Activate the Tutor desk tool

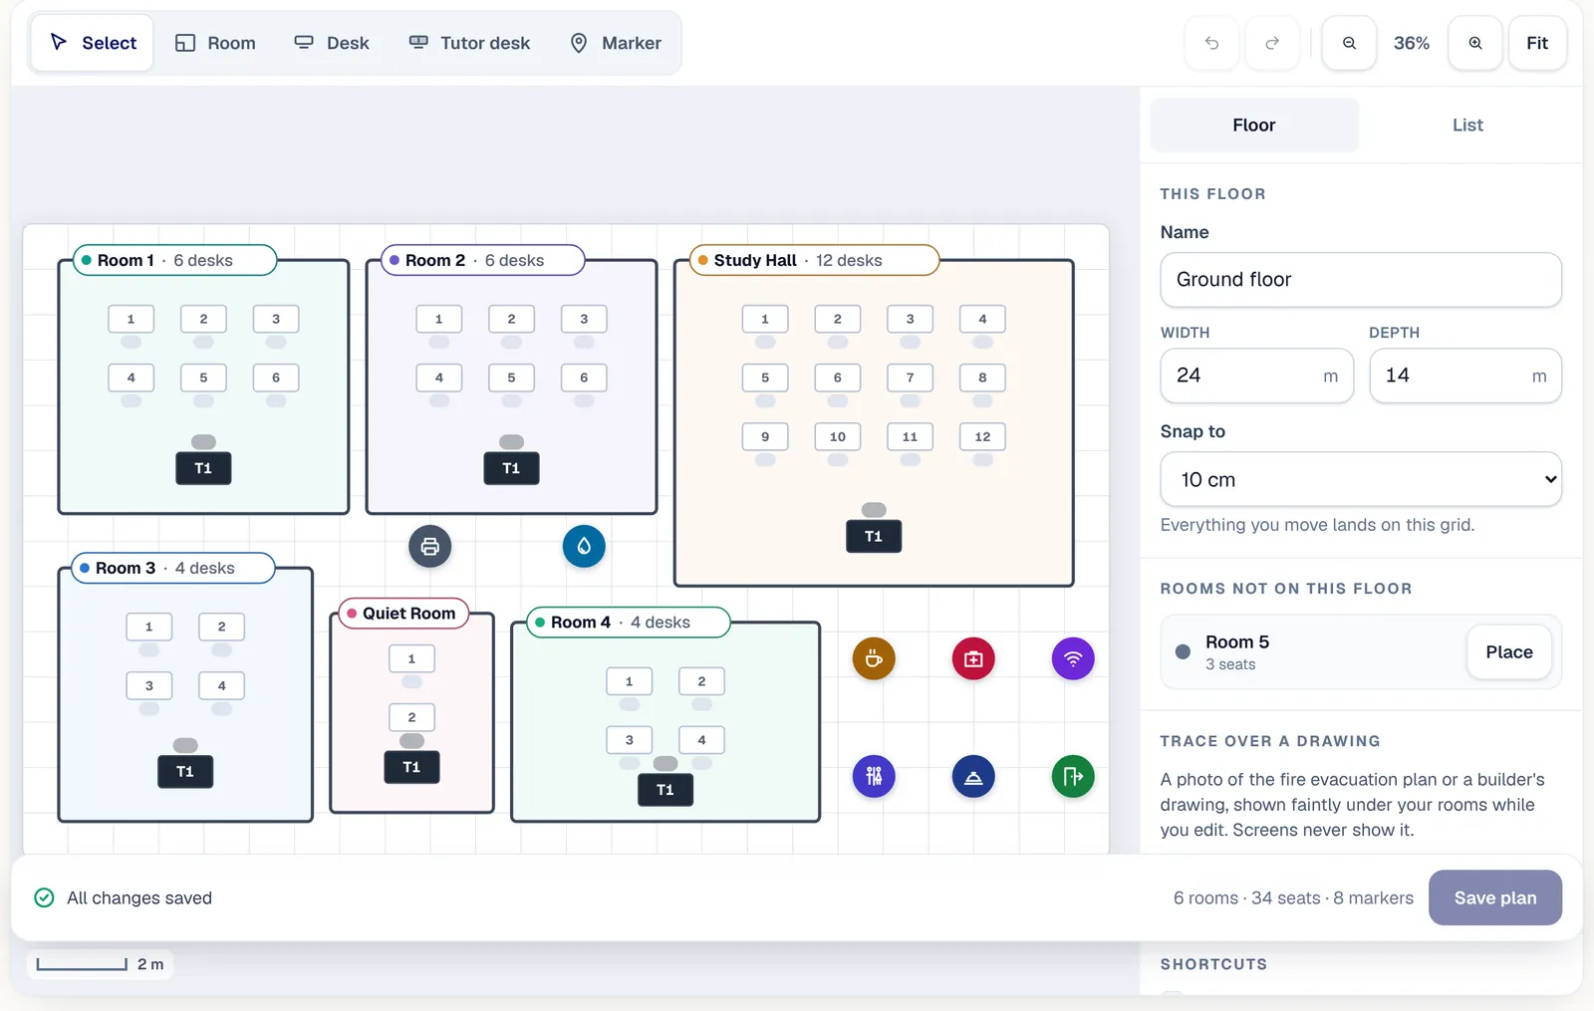coord(469,43)
